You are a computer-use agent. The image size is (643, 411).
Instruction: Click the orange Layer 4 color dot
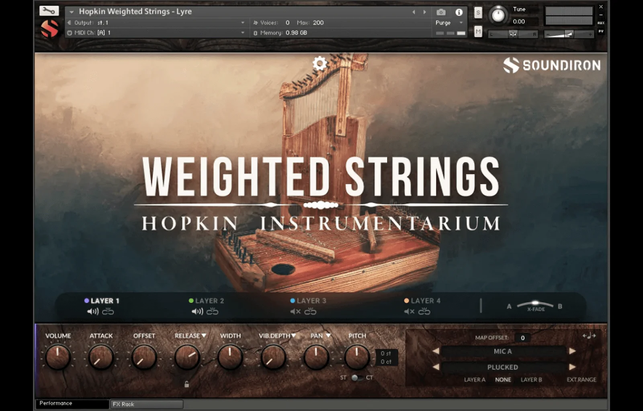pos(406,300)
